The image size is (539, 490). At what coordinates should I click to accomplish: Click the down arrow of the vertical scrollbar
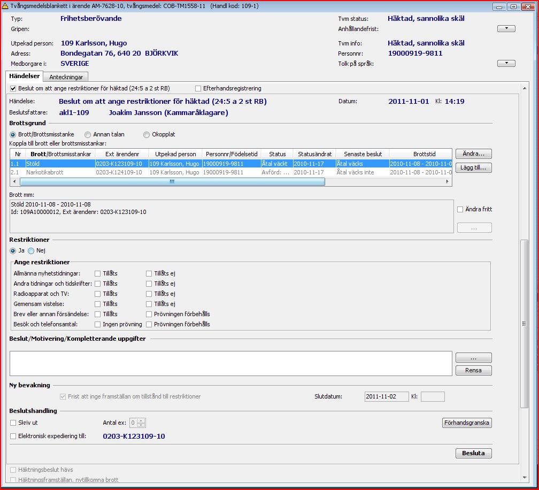point(524,477)
